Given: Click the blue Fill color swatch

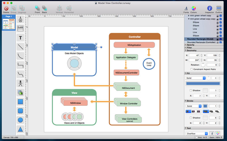Looking at the screenshot, I should 203,83.
